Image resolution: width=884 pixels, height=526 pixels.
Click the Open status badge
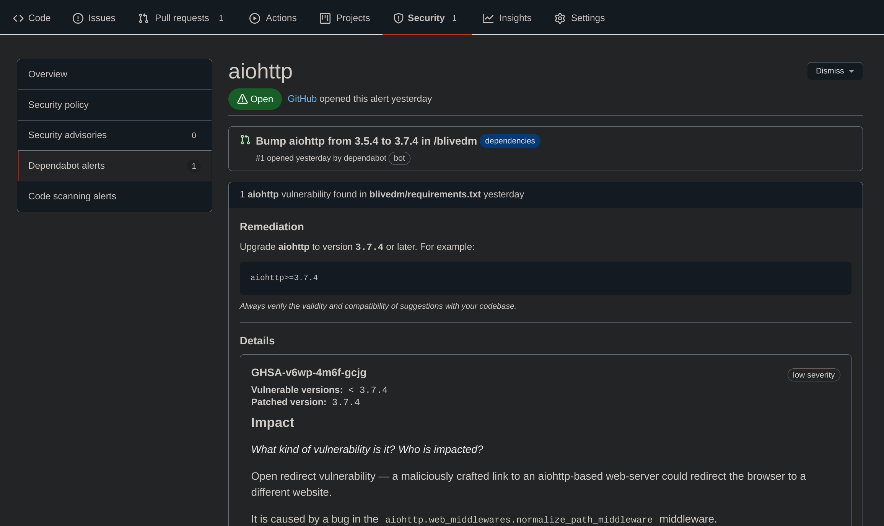[x=255, y=99]
